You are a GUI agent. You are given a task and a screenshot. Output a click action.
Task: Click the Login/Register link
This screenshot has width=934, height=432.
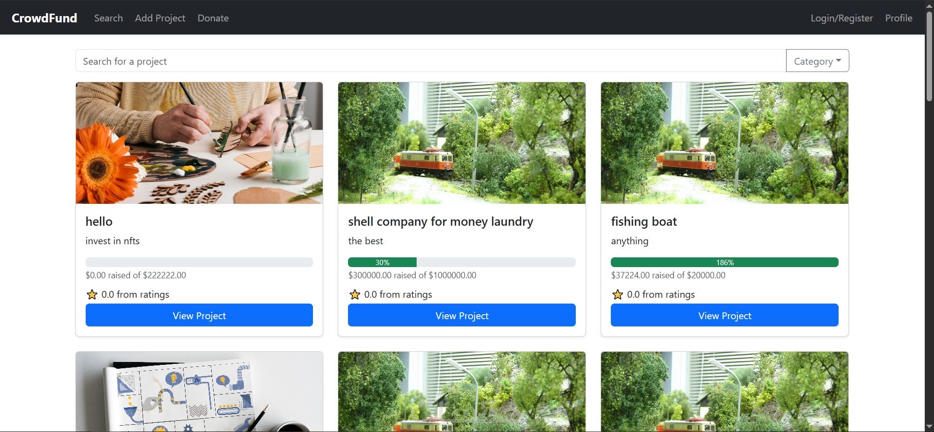coord(842,18)
